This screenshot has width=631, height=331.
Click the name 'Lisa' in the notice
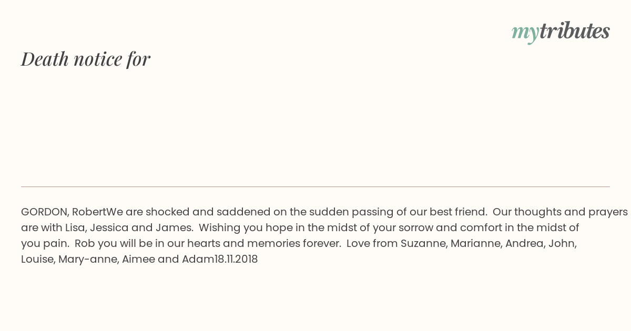coord(75,228)
